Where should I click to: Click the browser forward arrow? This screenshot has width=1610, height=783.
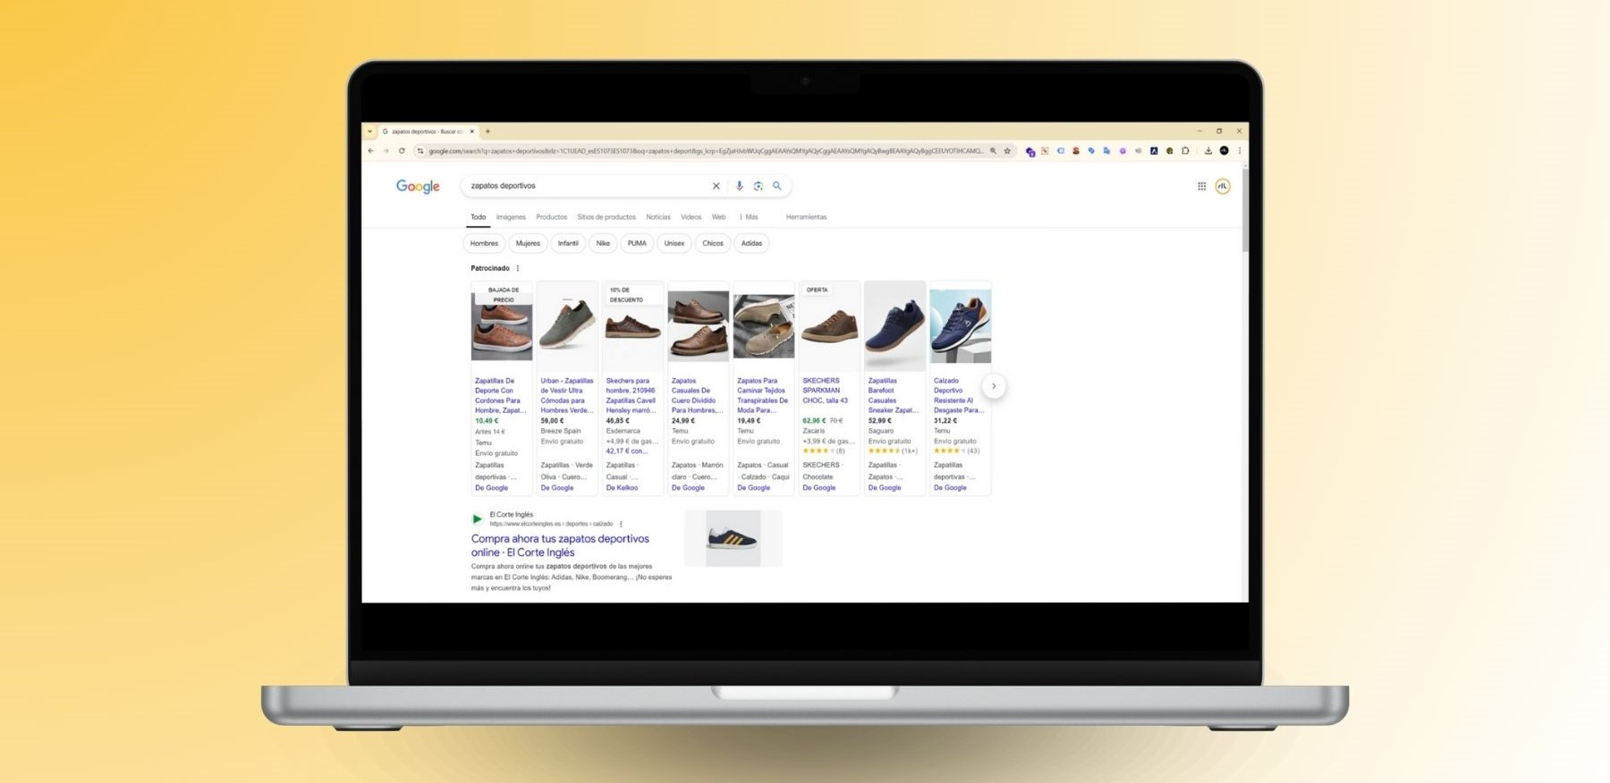386,151
